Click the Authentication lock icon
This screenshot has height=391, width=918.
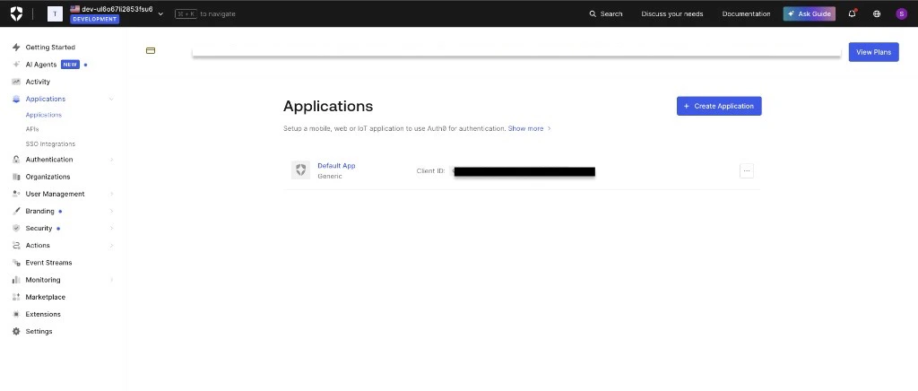pyautogui.click(x=16, y=160)
